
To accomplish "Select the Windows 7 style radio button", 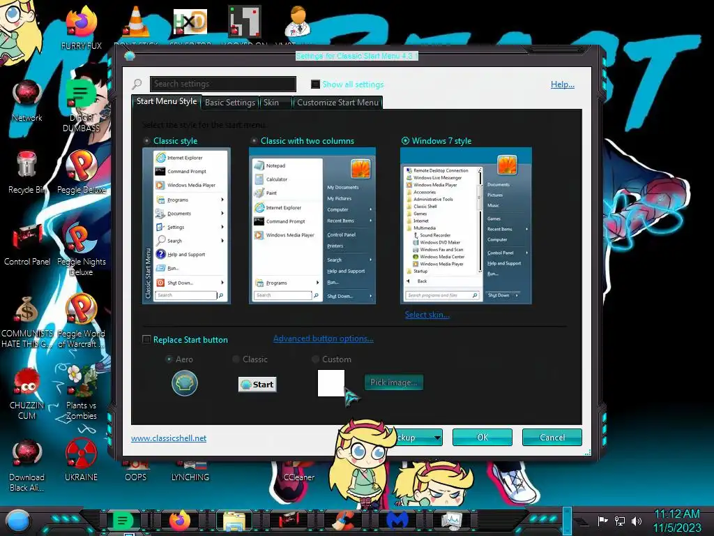I will coord(405,141).
